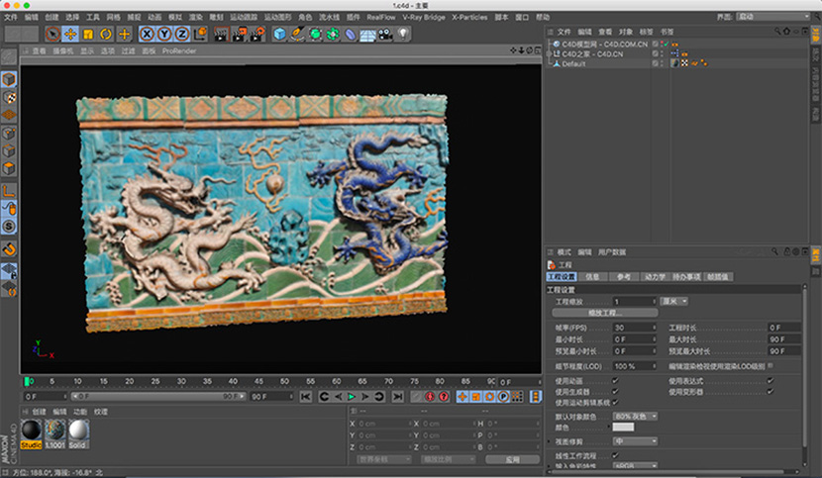Viewport: 822px width, 478px height.
Task: Play the animation forward
Action: [352, 397]
